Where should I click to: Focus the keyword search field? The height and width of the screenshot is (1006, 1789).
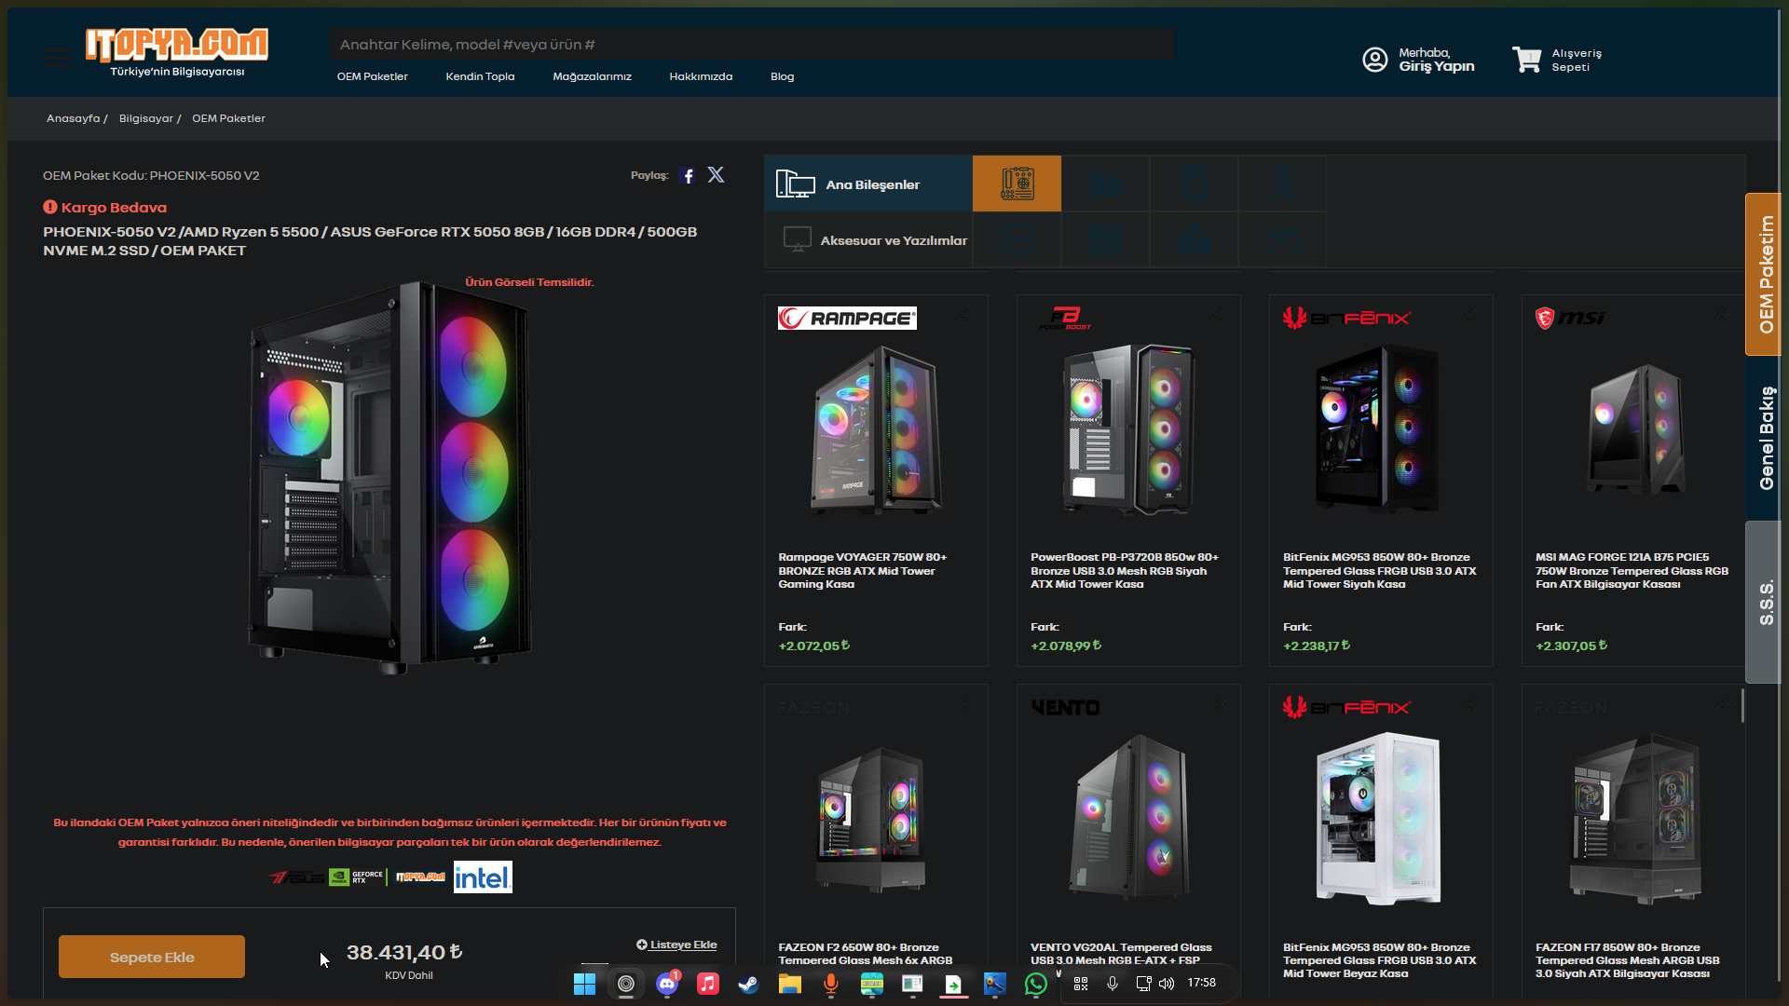(751, 44)
